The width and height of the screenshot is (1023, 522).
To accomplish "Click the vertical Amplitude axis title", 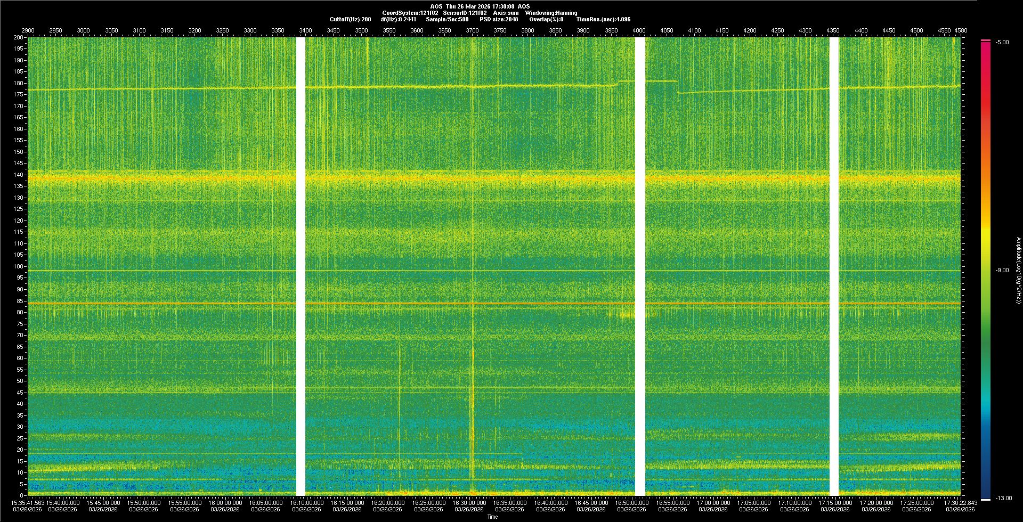I will [1018, 270].
